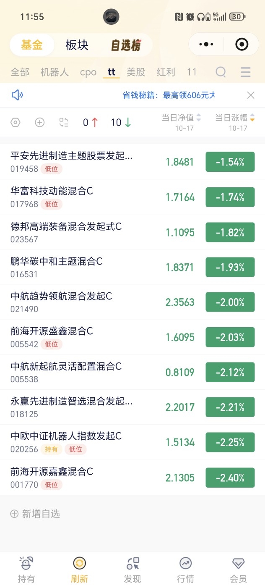The height and width of the screenshot is (588, 265).
Task: Click the speaker announcement icon
Action: coord(17,95)
